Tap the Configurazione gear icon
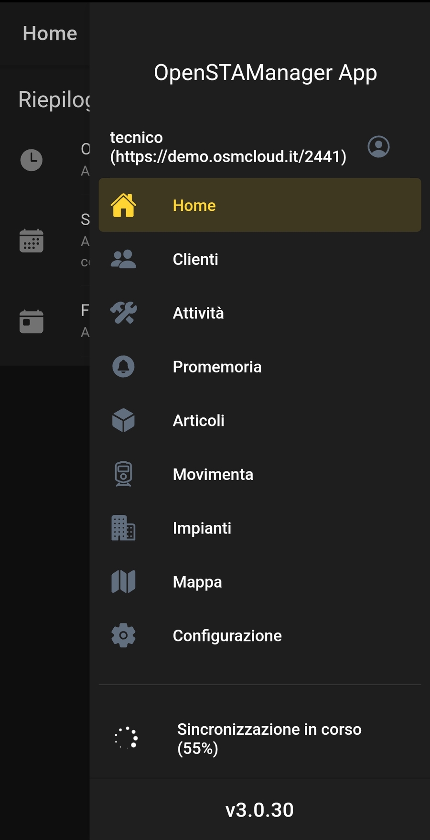 click(123, 635)
